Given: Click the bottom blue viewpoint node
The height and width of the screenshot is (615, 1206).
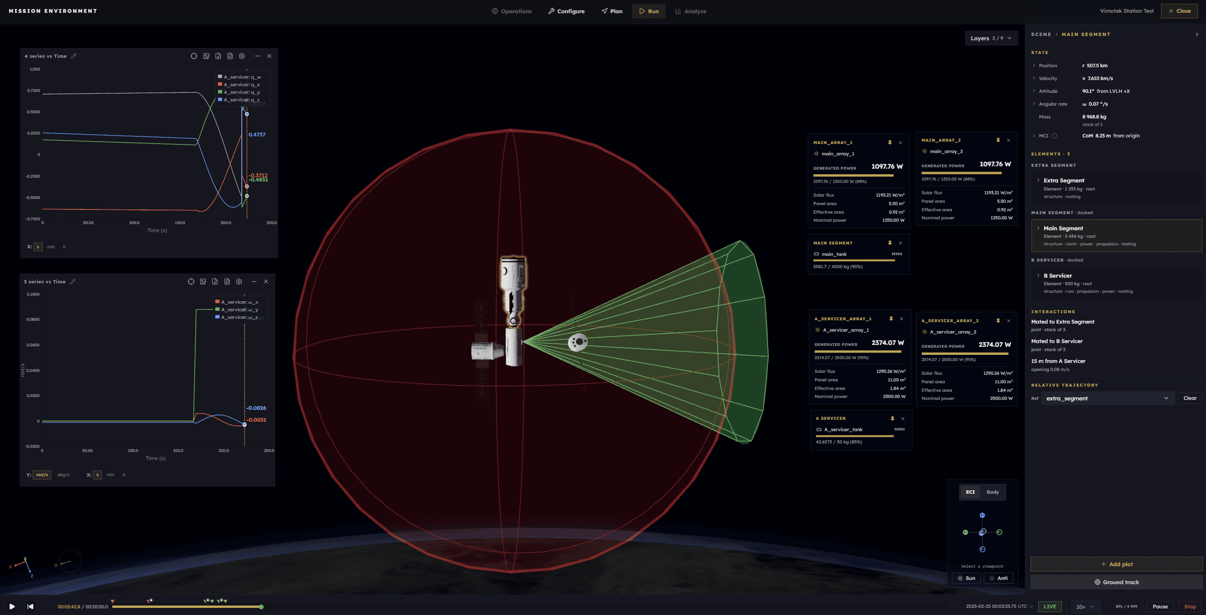Looking at the screenshot, I should [x=982, y=549].
